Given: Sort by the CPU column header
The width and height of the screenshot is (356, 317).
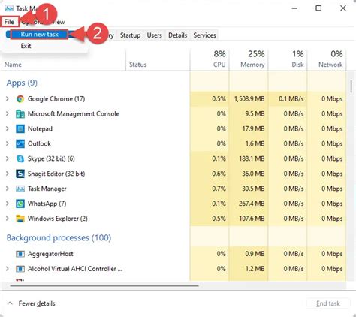Looking at the screenshot, I should pos(210,59).
